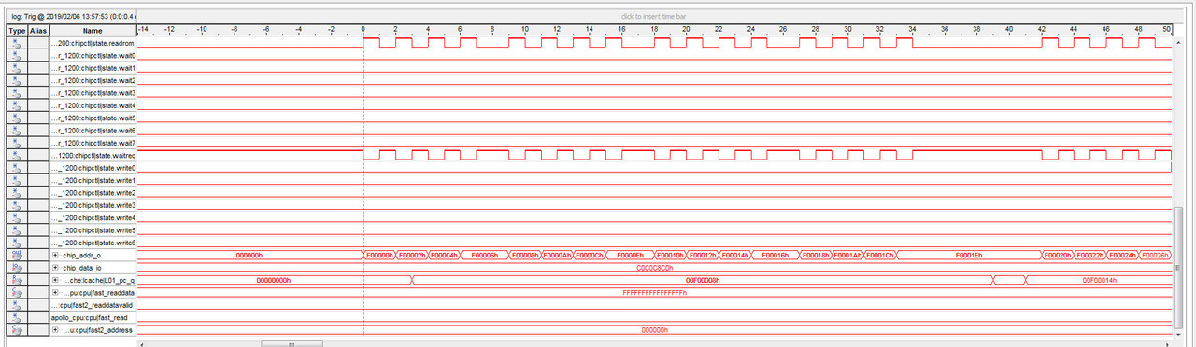Expand the L01_pc_q bus signals
This screenshot has width=1196, height=347.
55,280
